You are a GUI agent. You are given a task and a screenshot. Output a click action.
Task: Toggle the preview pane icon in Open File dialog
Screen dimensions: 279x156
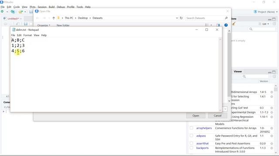218,25
